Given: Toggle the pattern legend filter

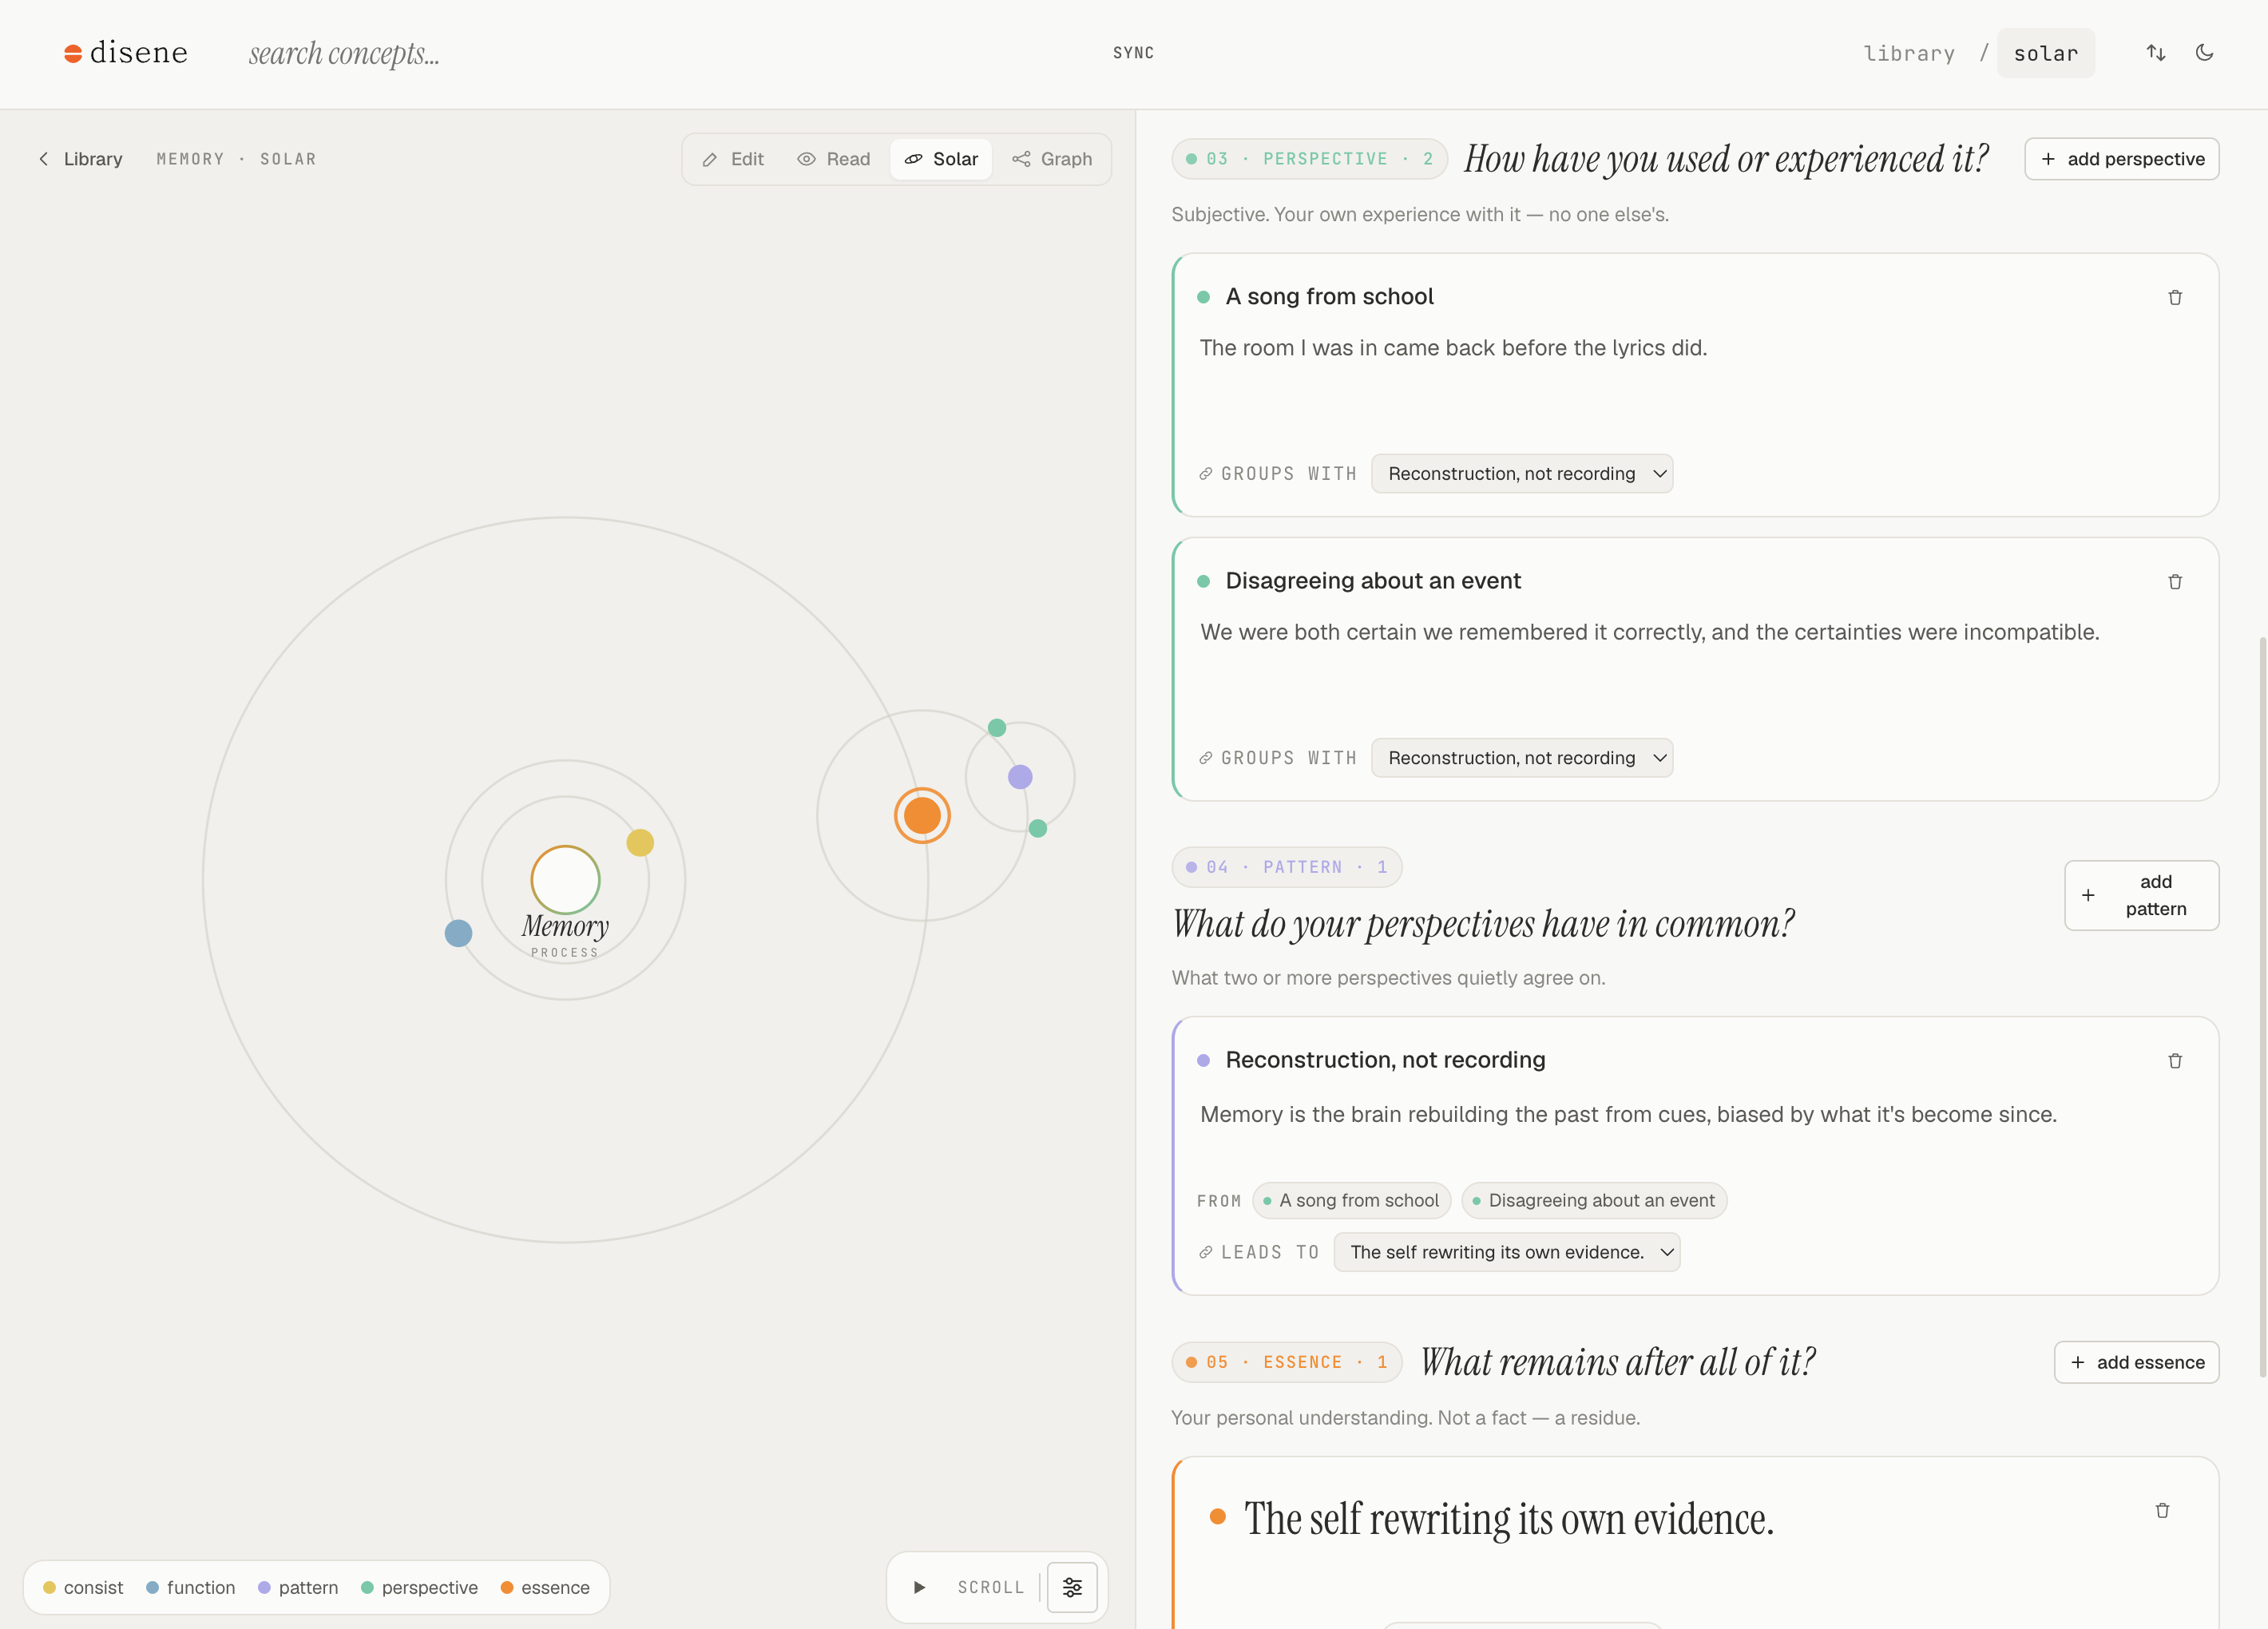Looking at the screenshot, I should (298, 1587).
